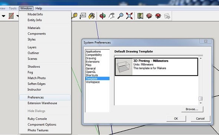Select the 3D Printing Millimeters template
Image resolution: width=219 pixels, height=135 pixels.
(x=156, y=67)
